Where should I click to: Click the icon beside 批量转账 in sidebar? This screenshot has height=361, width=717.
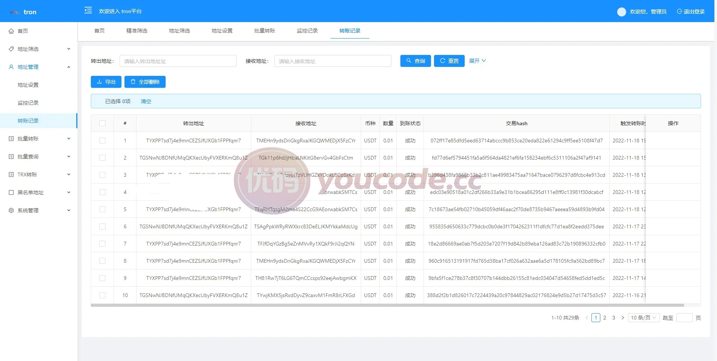(x=11, y=139)
